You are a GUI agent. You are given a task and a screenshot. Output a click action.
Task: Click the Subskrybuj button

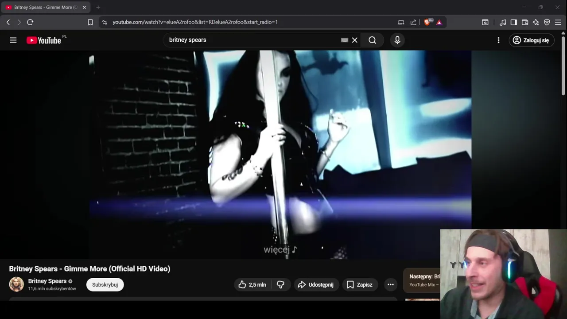105,284
